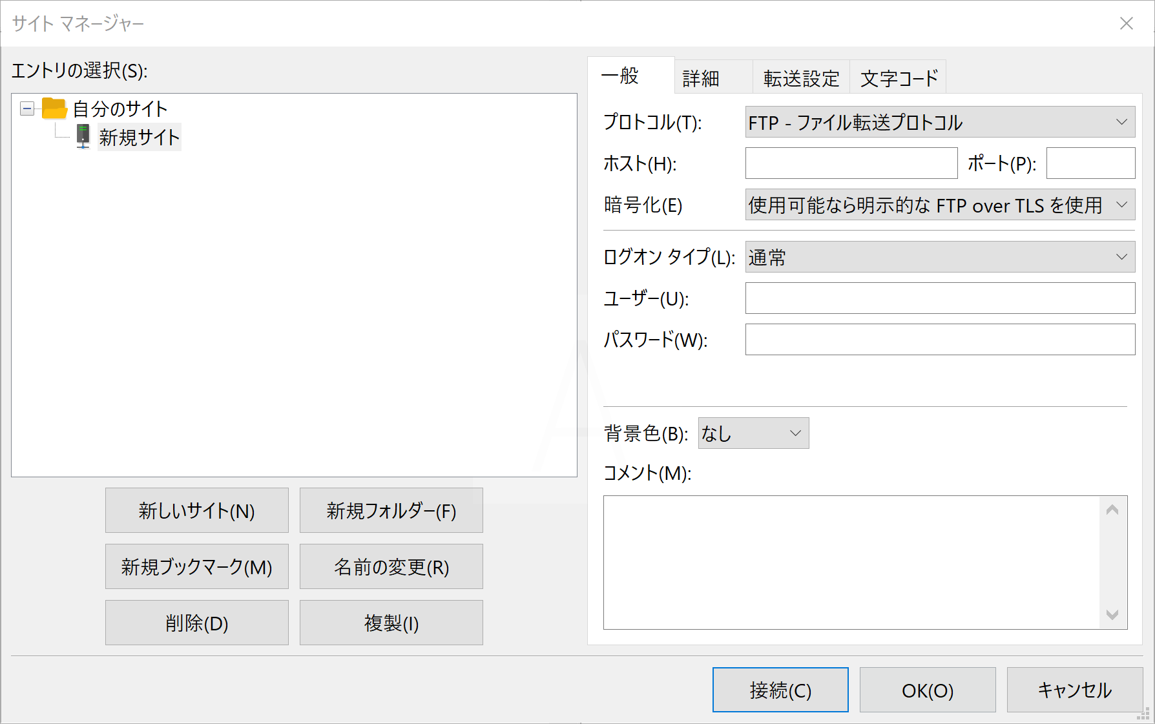Click the 複製 button
Screen dimensions: 1155x724
(x=390, y=622)
